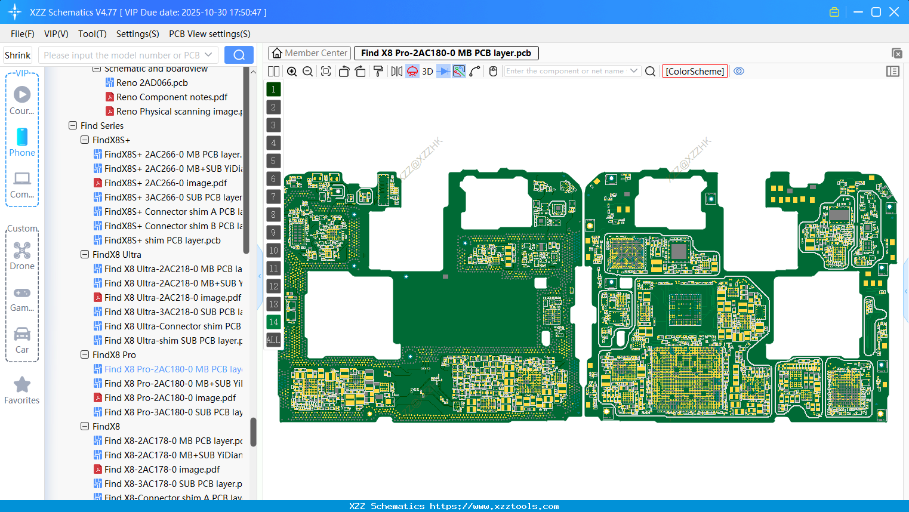Open the Settings(S) menu
This screenshot has width=909, height=512.
[x=137, y=33]
